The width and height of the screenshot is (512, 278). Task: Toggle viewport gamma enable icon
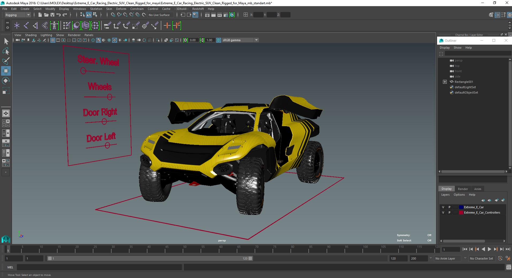pos(202,40)
